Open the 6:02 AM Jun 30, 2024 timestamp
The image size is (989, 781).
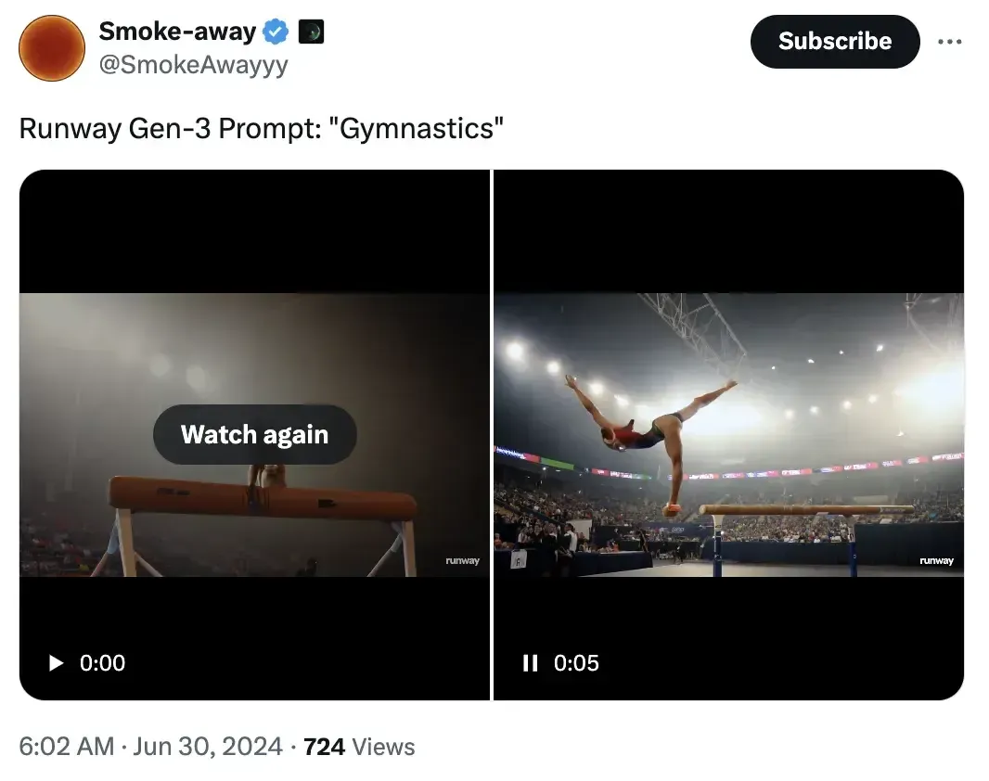(150, 747)
